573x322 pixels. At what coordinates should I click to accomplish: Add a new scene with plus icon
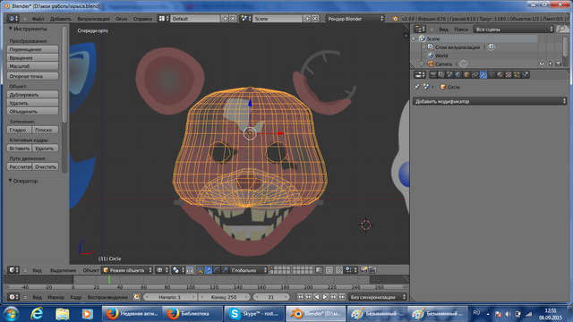307,19
